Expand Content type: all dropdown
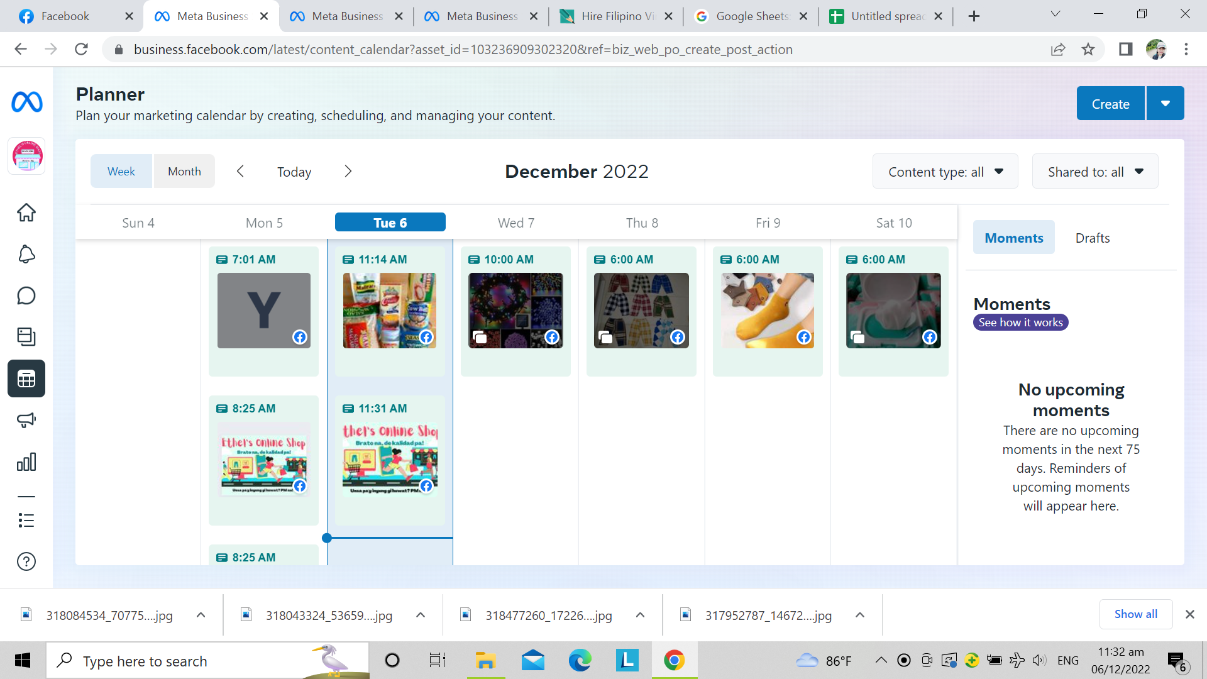 (945, 172)
